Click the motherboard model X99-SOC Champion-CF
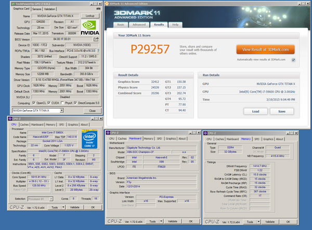The width and height of the screenshot is (312, 230). tap(148, 152)
